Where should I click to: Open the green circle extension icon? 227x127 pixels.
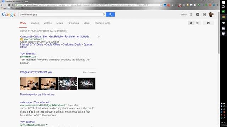(206, 5)
